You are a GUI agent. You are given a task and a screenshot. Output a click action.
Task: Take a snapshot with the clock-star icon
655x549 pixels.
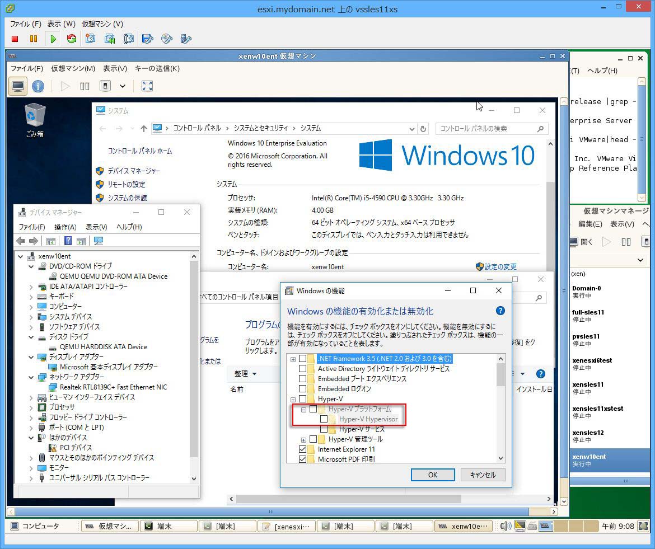click(x=90, y=39)
